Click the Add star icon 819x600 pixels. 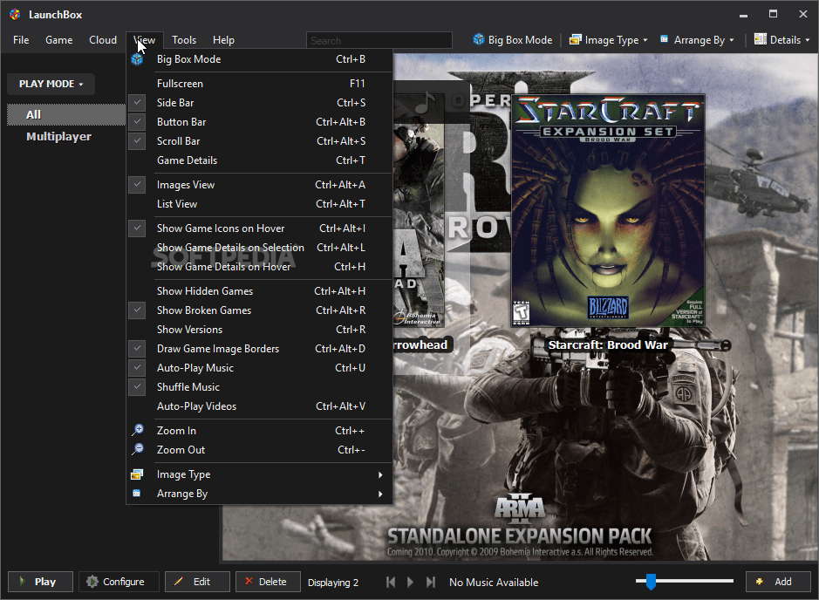coord(760,581)
